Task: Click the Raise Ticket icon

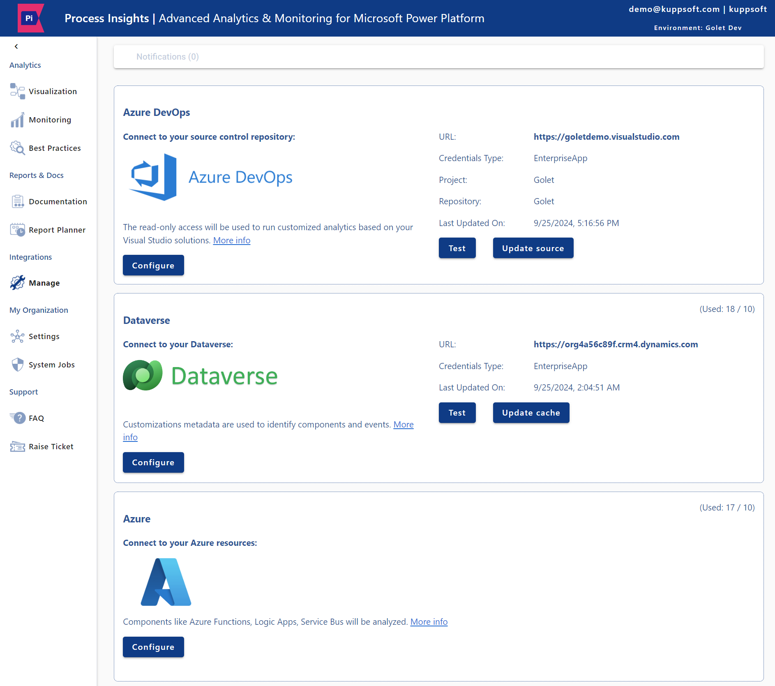Action: (x=18, y=446)
